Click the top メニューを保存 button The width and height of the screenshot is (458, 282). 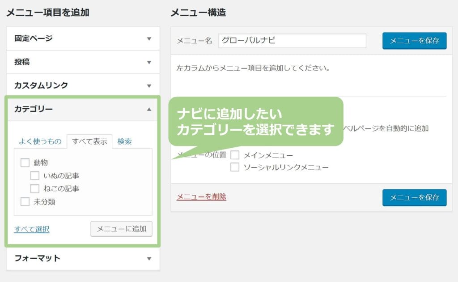414,41
